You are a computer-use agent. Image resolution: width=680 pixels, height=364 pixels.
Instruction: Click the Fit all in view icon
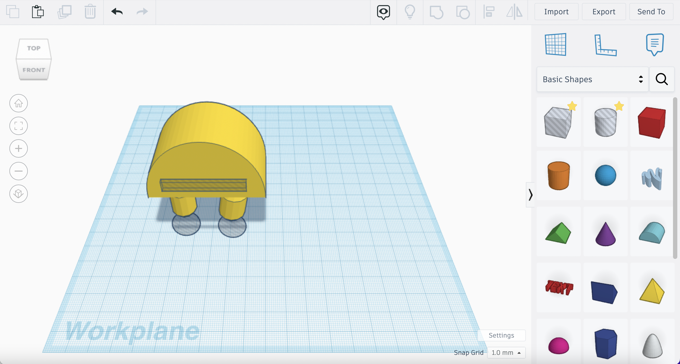(x=19, y=126)
